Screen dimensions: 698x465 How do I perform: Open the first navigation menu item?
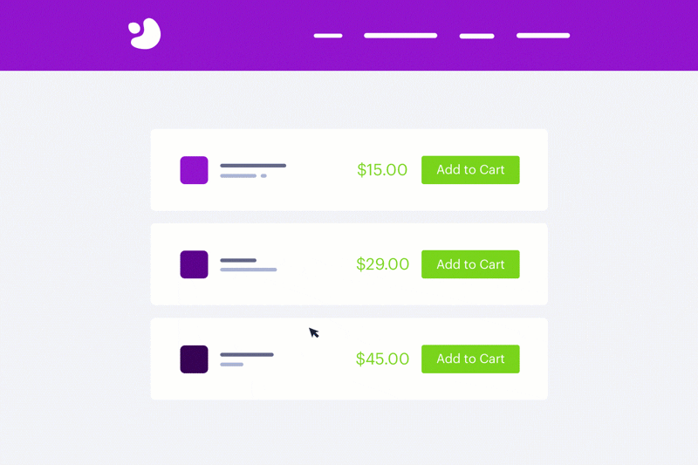click(328, 36)
